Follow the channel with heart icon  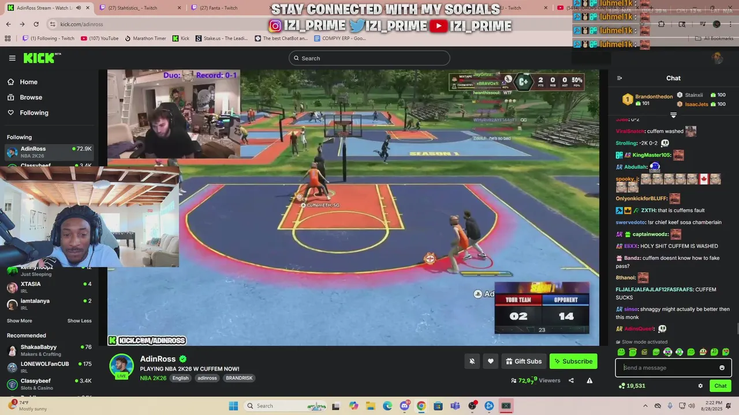(x=491, y=361)
